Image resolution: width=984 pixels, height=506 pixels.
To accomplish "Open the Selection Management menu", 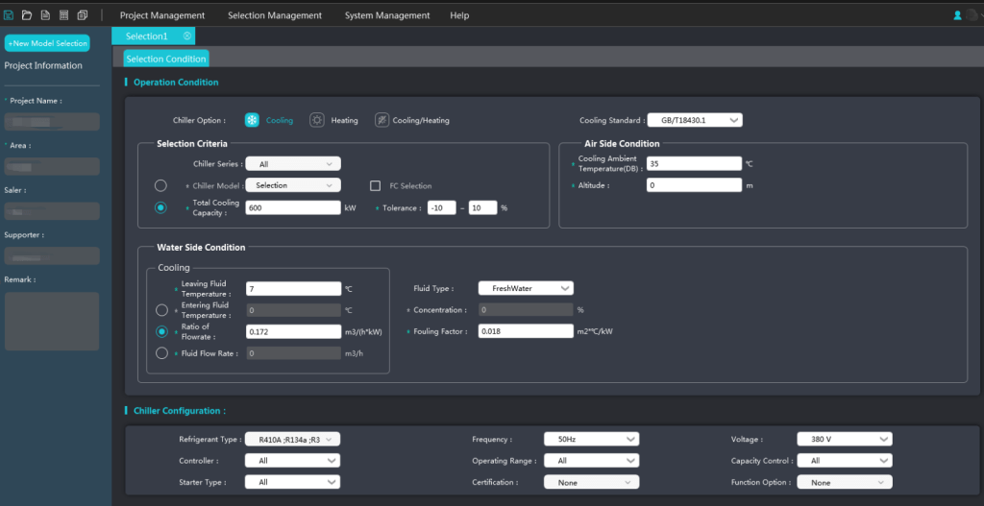I will tap(275, 15).
